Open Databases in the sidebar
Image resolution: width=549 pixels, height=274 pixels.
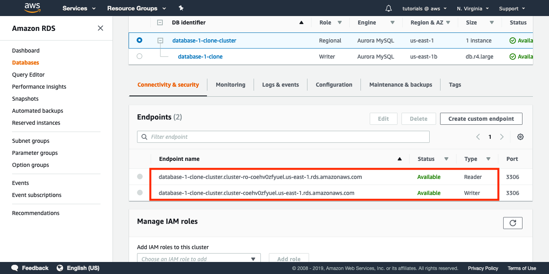(x=26, y=63)
